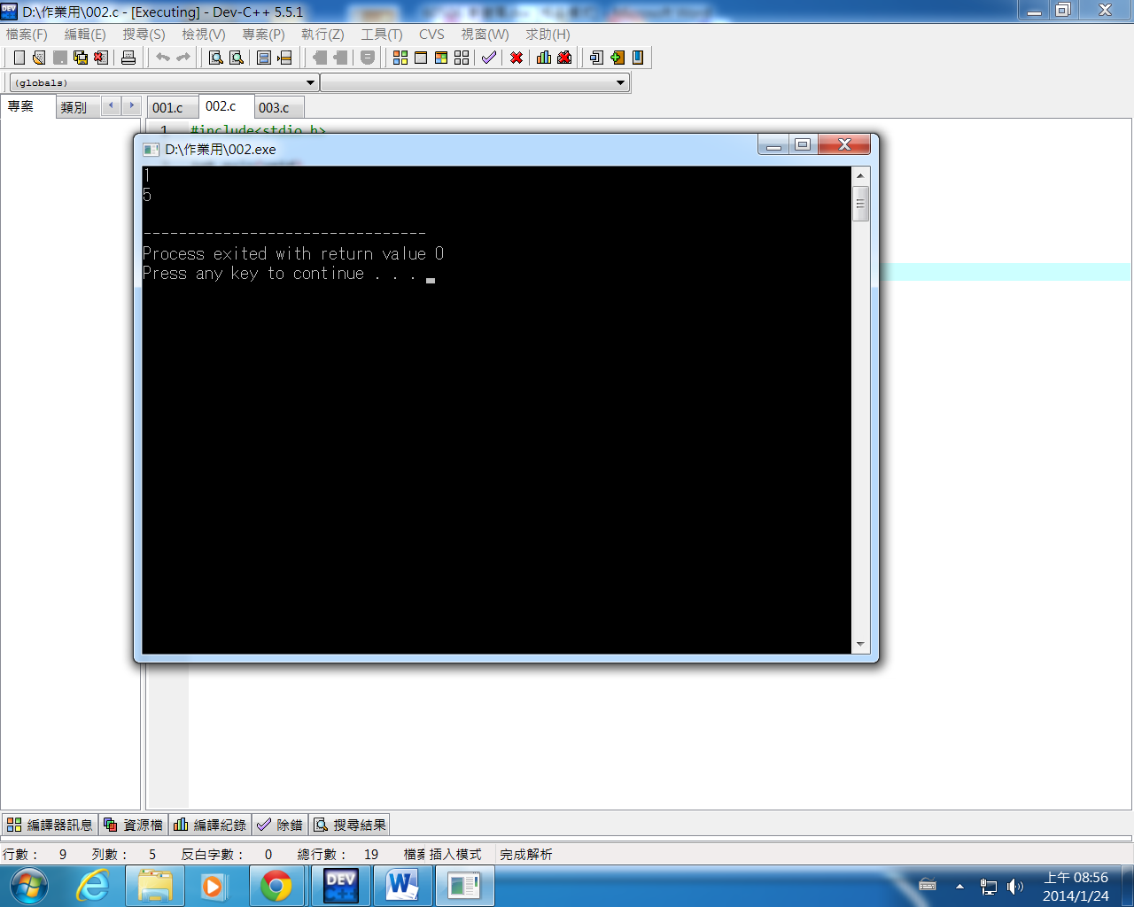Open the 執行(Z) menu
The image size is (1134, 907).
pyautogui.click(x=322, y=35)
